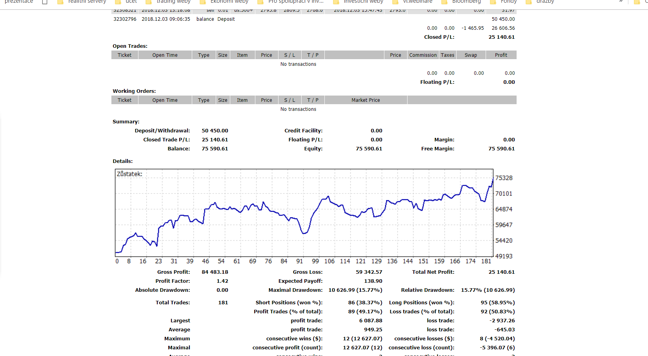Click the 'balance' type cell

pyautogui.click(x=205, y=19)
